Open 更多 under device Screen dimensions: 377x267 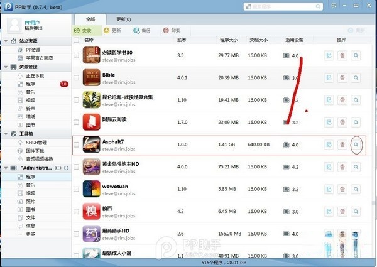[30, 234]
